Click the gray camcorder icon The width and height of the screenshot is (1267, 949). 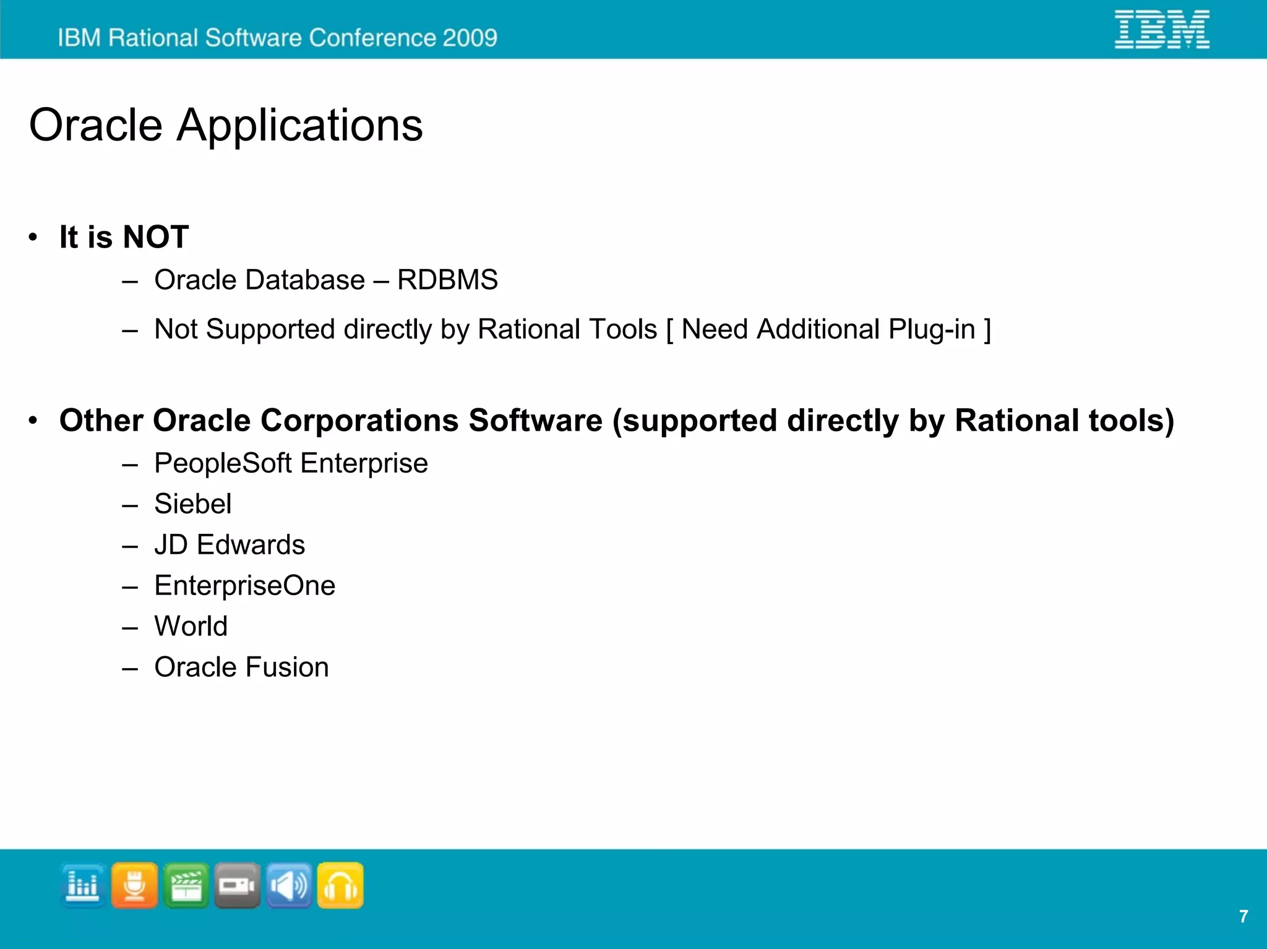pyautogui.click(x=238, y=885)
